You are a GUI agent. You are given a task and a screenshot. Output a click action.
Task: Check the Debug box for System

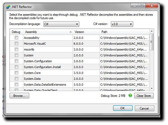click(x=16, y=55)
